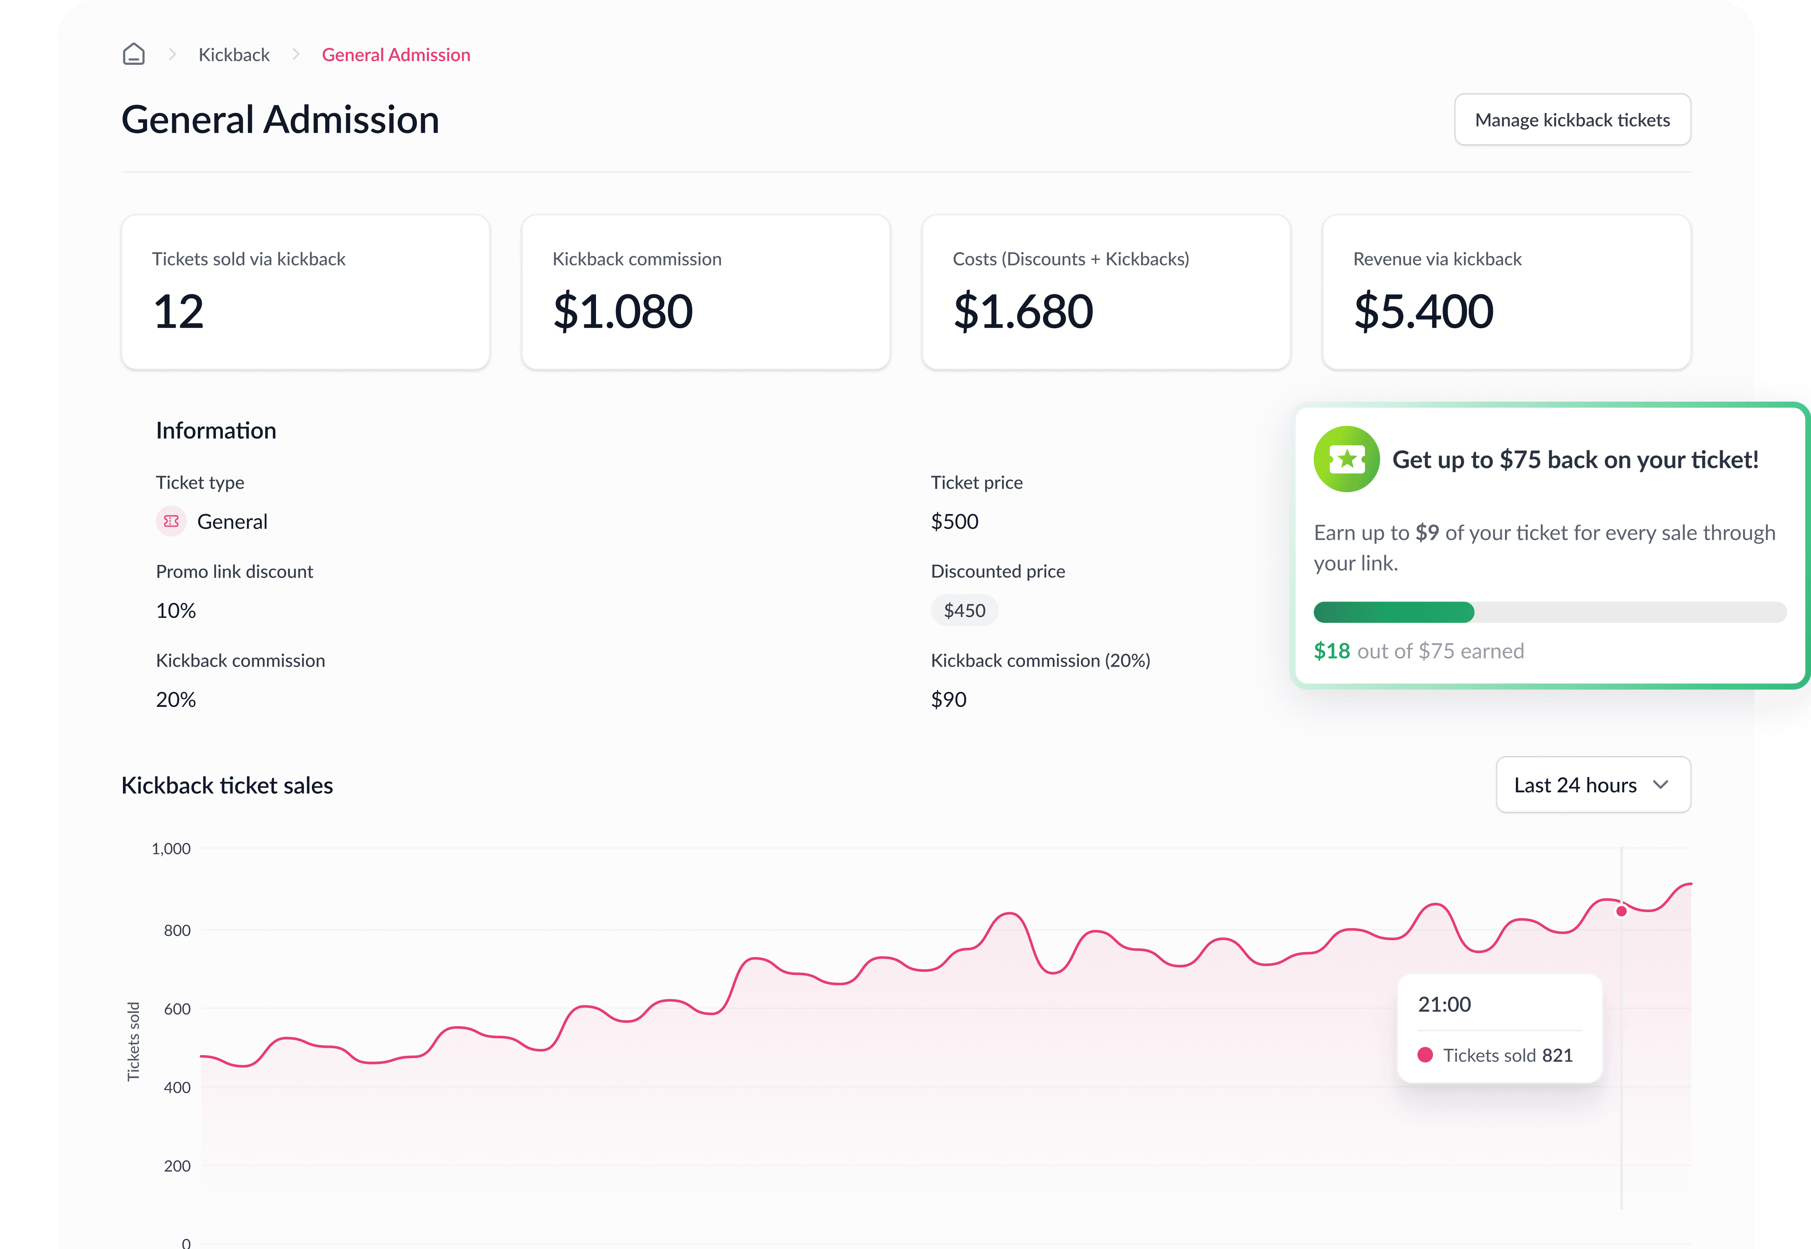Open the Tickets sold via kickback card

click(305, 292)
